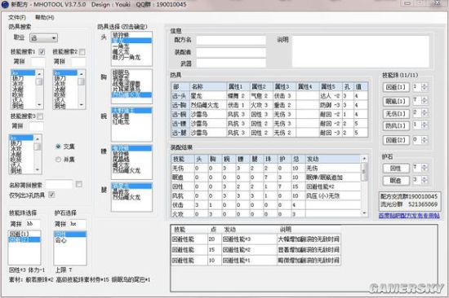Click the 技能搜索3 list scrollbar

(38, 154)
